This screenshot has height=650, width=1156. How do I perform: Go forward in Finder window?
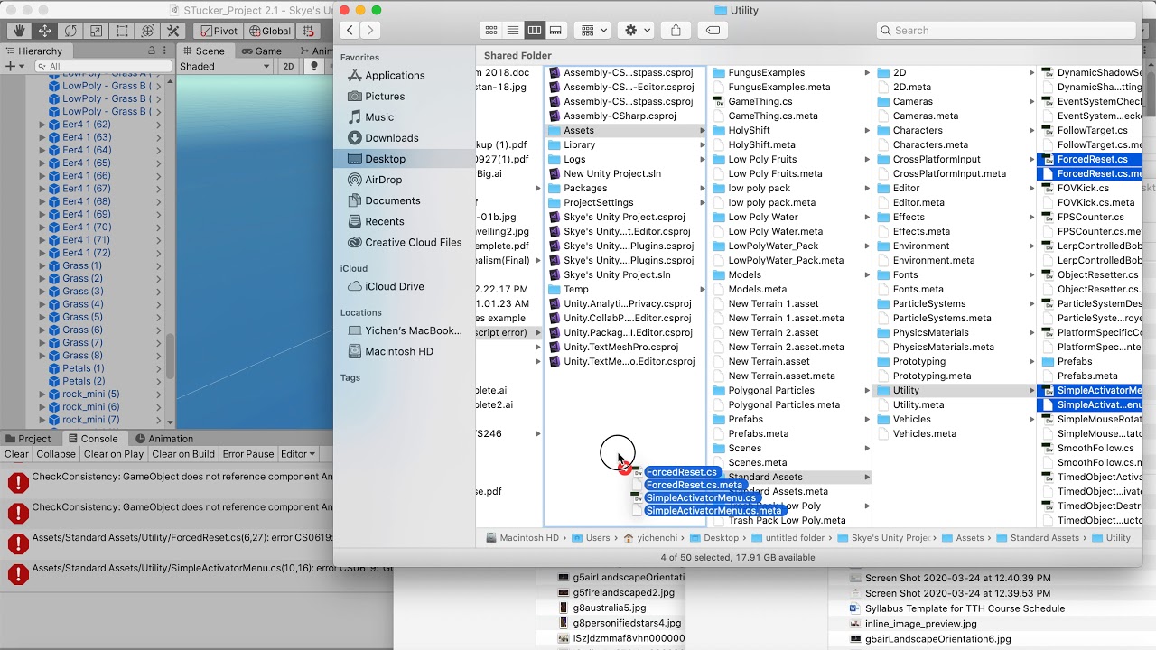(370, 30)
